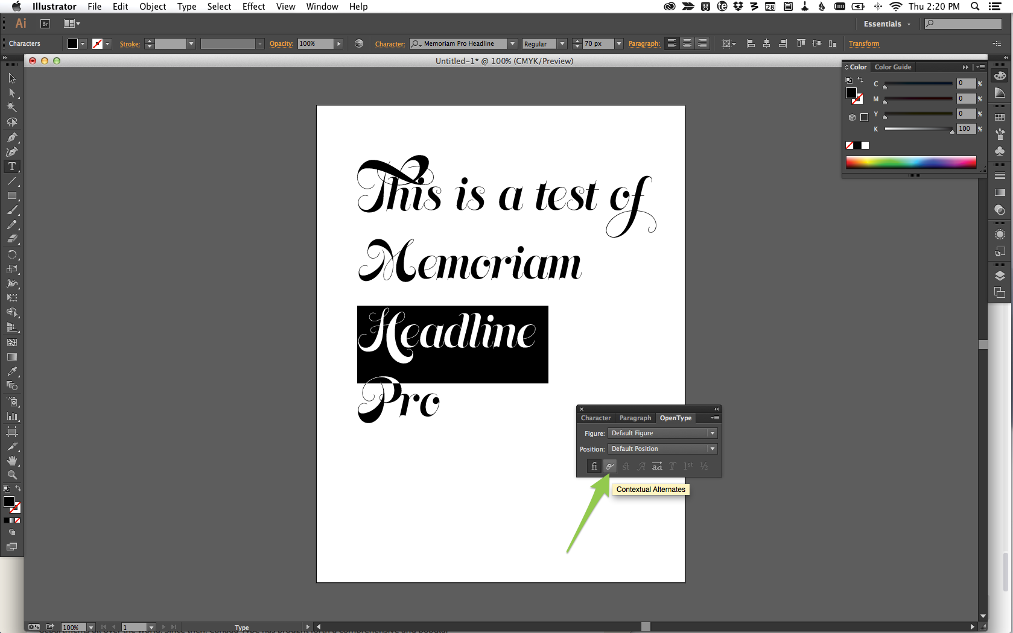Open the Figure dropdown
Image resolution: width=1013 pixels, height=633 pixels.
[662, 433]
